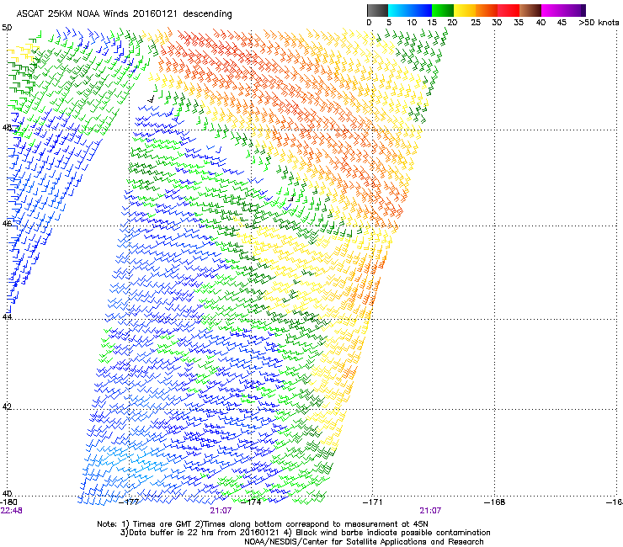Click the yellow 20-25 knots legend segment

(x=465, y=10)
